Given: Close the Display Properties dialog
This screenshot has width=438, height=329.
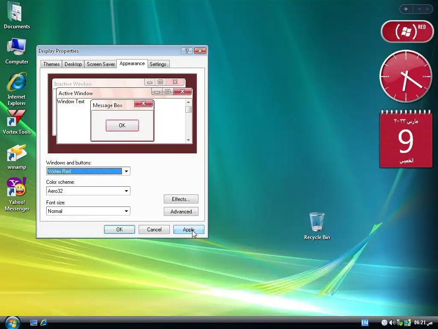Looking at the screenshot, I should (200, 51).
